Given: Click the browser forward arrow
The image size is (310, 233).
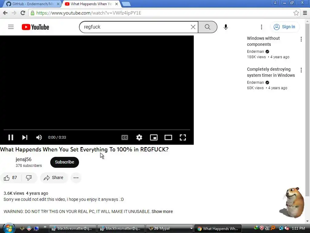Looking at the screenshot, I should coord(14,13).
